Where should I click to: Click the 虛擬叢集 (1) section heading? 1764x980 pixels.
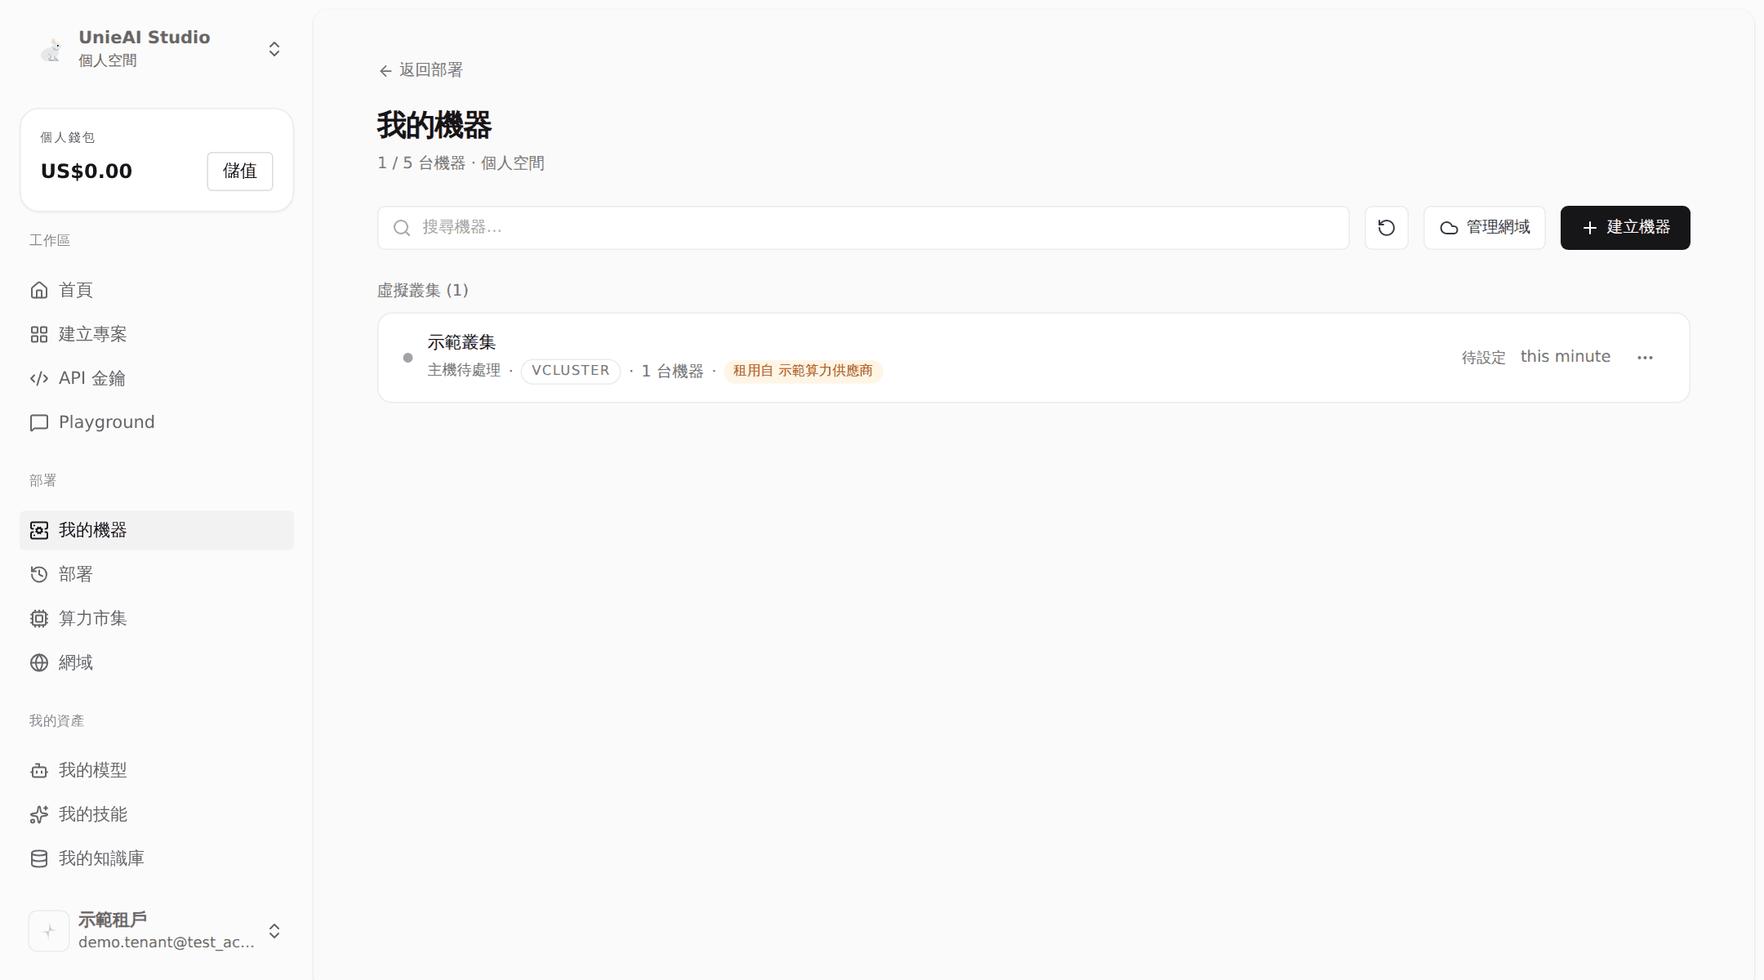pos(423,291)
